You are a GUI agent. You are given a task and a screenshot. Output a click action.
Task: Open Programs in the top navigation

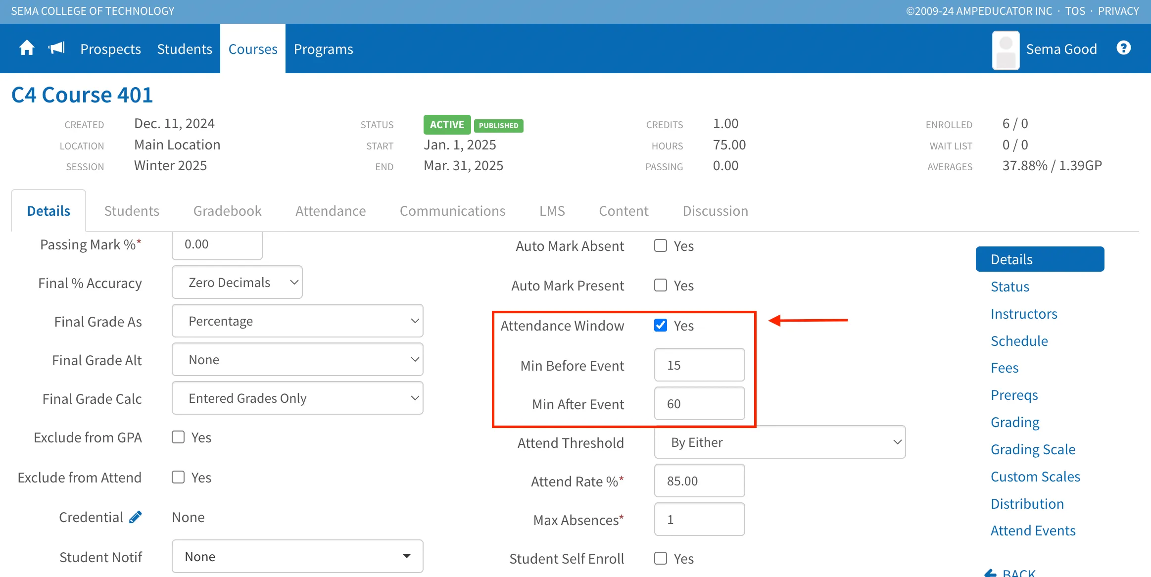point(323,49)
